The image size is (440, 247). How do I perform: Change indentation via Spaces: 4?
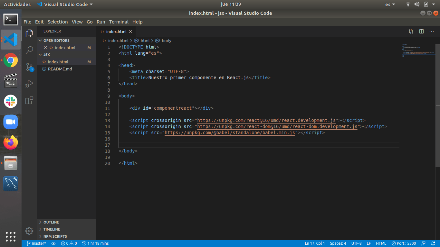coord(338,243)
